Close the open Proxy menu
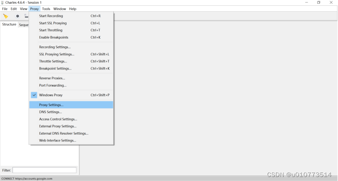 coord(34,9)
